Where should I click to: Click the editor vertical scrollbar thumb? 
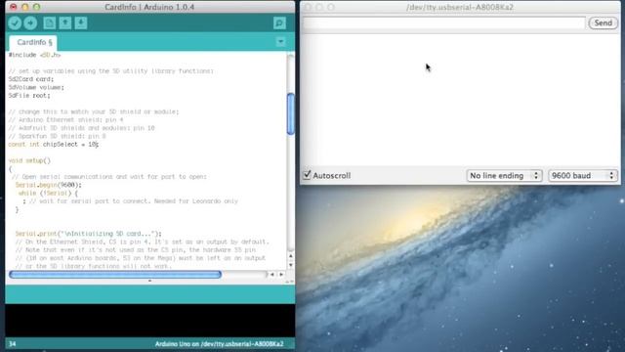(x=291, y=114)
